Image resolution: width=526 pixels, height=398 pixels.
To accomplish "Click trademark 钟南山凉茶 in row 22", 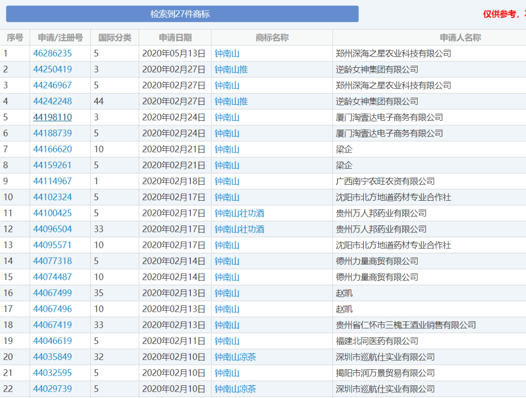I will (235, 389).
